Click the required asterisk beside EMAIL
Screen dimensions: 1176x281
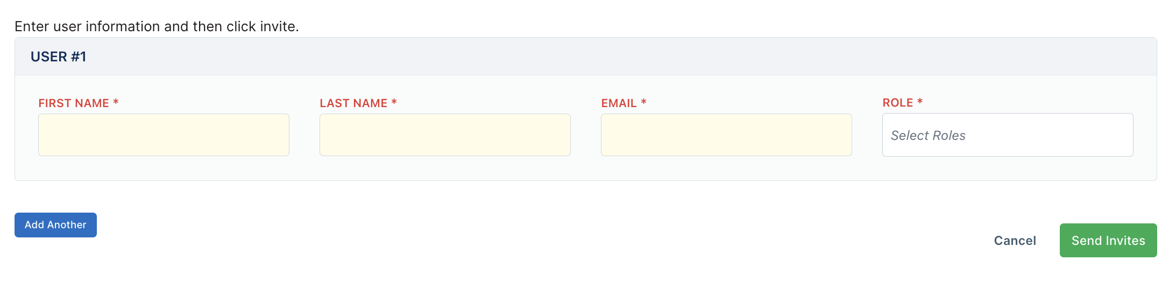pyautogui.click(x=643, y=102)
